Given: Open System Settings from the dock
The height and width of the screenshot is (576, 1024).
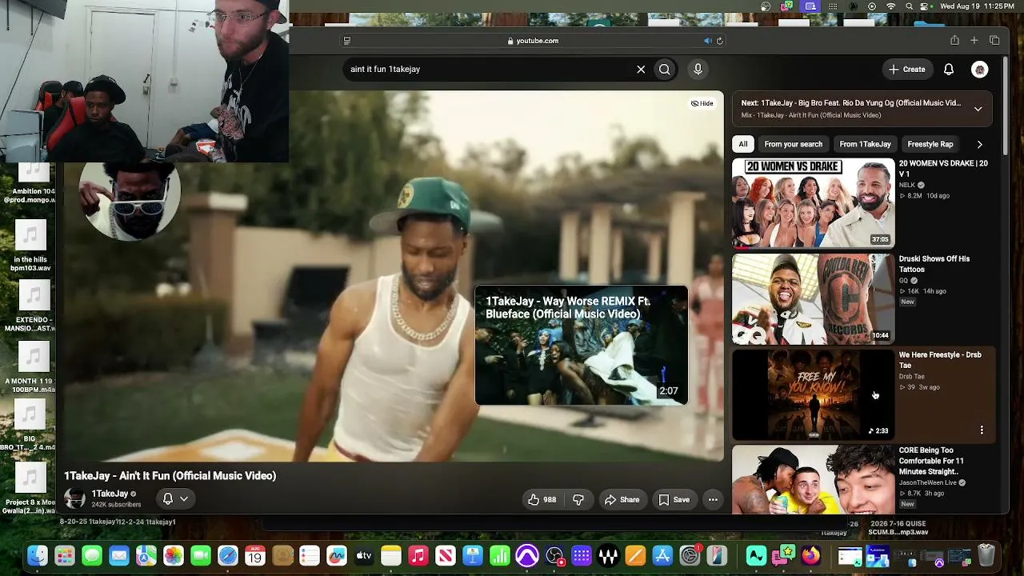Looking at the screenshot, I should (x=690, y=555).
